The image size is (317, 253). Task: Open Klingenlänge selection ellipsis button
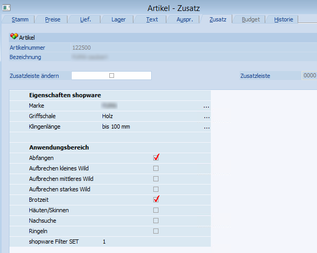coord(207,127)
